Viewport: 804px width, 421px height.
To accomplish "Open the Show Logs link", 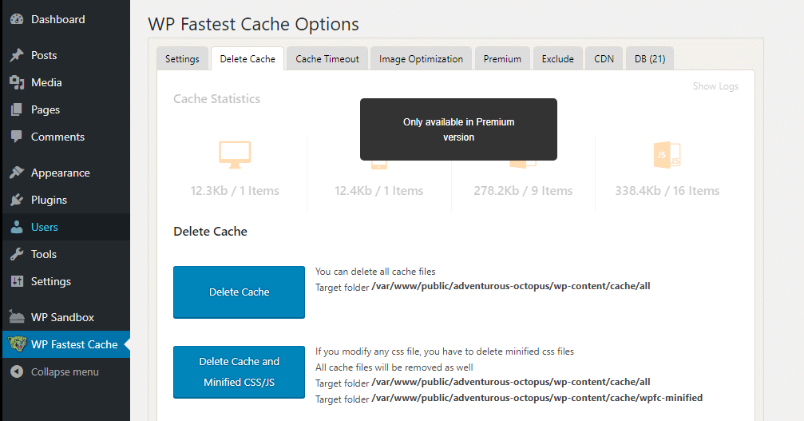I will (x=715, y=86).
